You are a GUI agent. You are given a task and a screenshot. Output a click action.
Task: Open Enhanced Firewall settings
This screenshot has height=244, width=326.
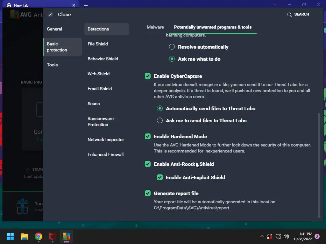click(105, 155)
